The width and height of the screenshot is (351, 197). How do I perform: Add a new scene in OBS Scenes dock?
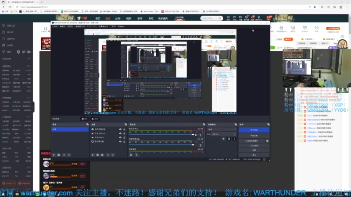tap(54, 155)
